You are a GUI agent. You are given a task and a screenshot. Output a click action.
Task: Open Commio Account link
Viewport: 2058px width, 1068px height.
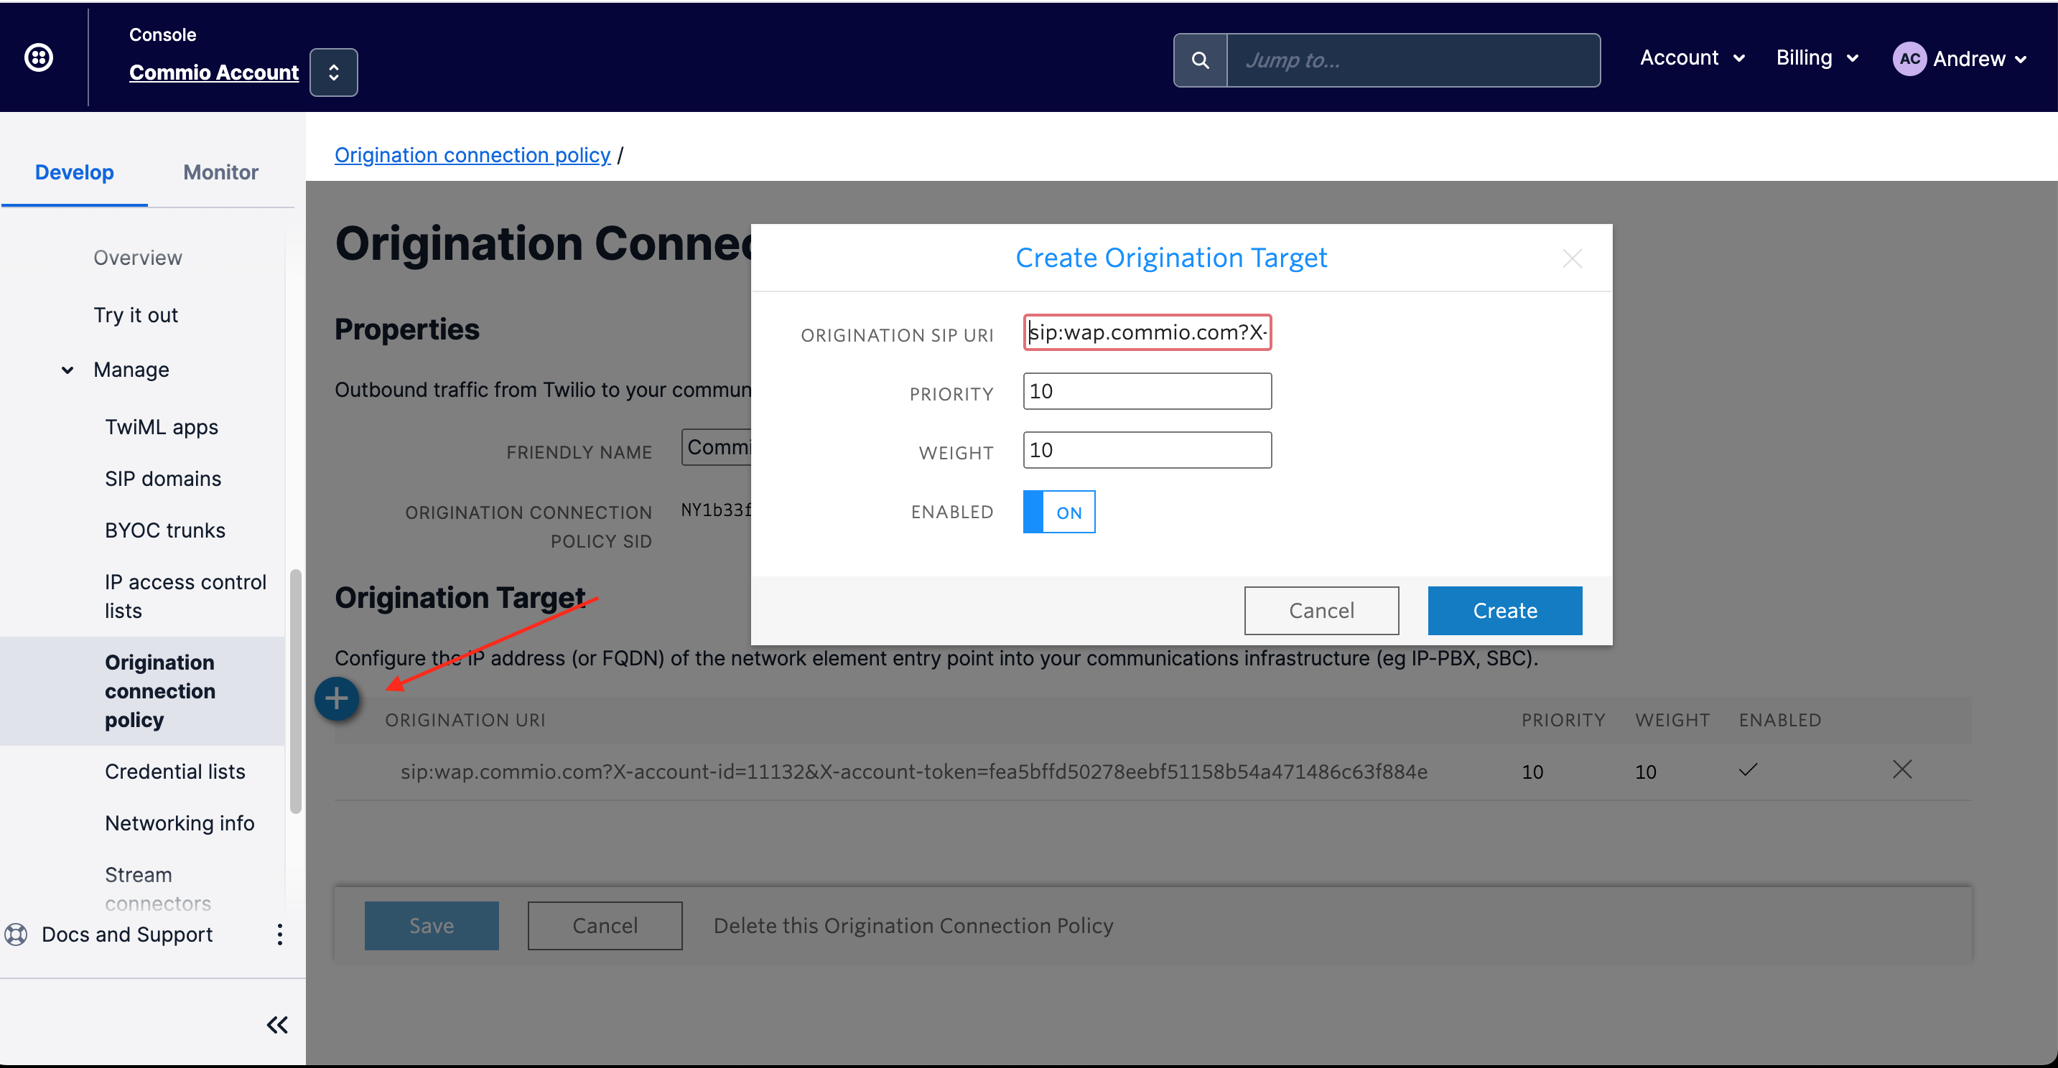point(213,72)
